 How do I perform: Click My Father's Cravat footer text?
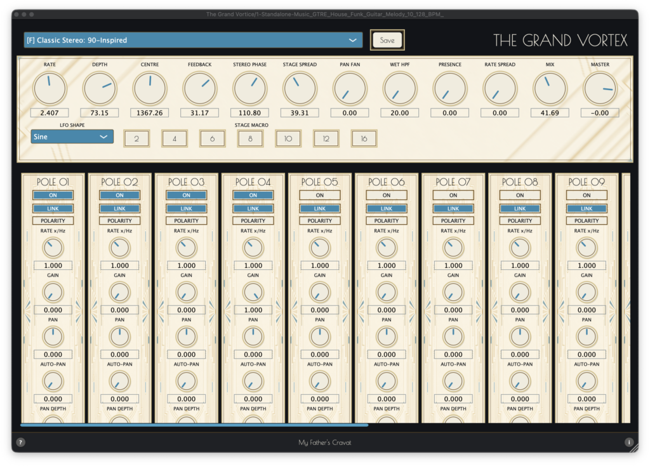pyautogui.click(x=325, y=443)
